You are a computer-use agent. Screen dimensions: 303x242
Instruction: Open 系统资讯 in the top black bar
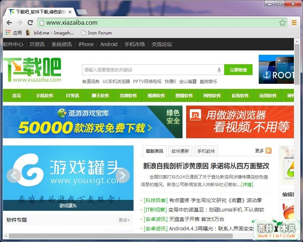pyautogui.click(x=61, y=44)
